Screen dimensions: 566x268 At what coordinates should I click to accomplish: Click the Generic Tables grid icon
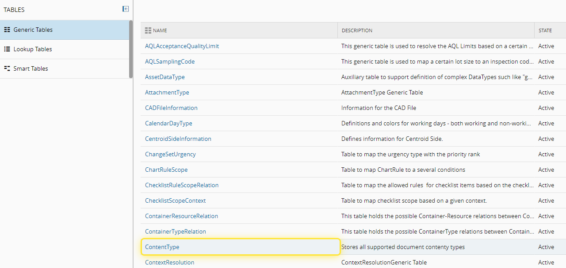7,30
